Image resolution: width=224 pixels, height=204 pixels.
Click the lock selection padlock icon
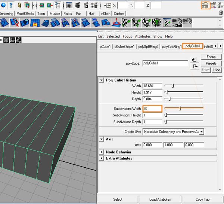coord(19,5)
